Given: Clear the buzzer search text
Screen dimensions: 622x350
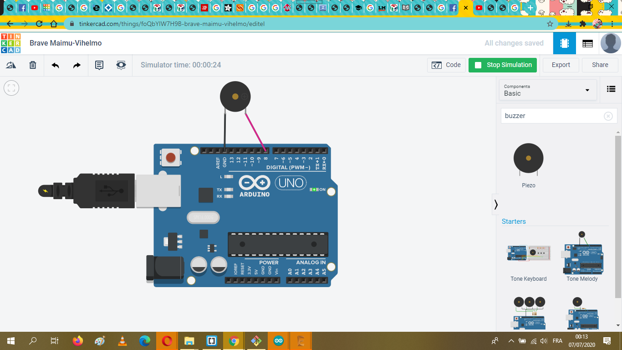Looking at the screenshot, I should [x=608, y=116].
